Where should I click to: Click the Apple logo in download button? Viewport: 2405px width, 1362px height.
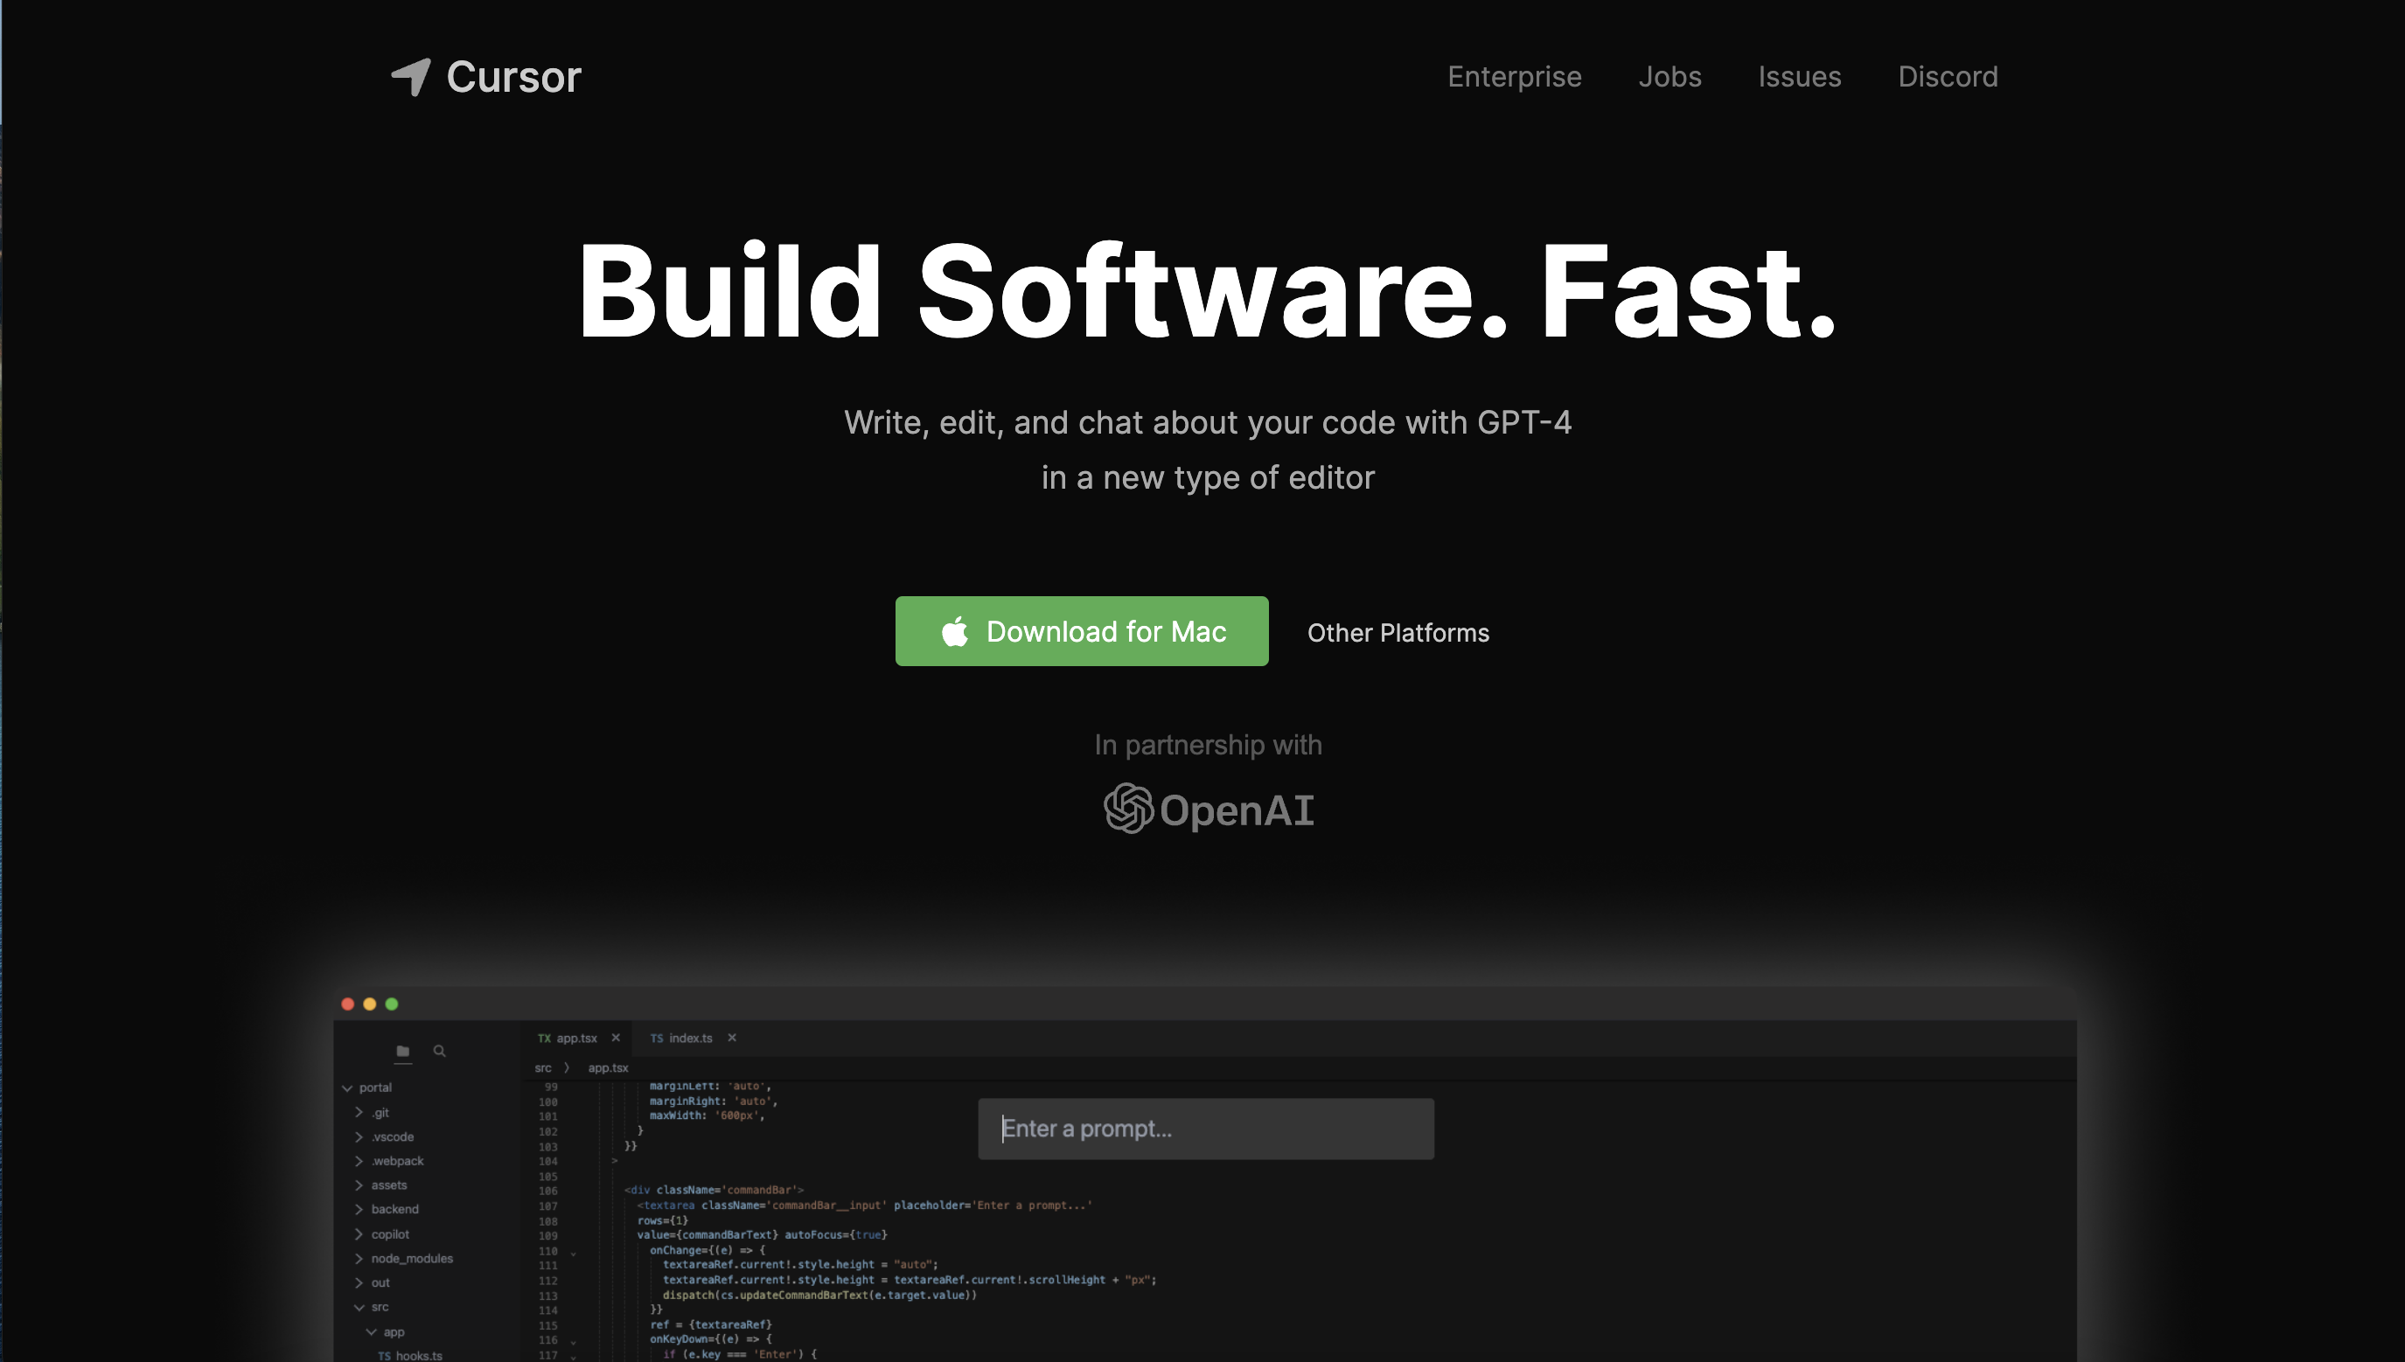(x=954, y=631)
